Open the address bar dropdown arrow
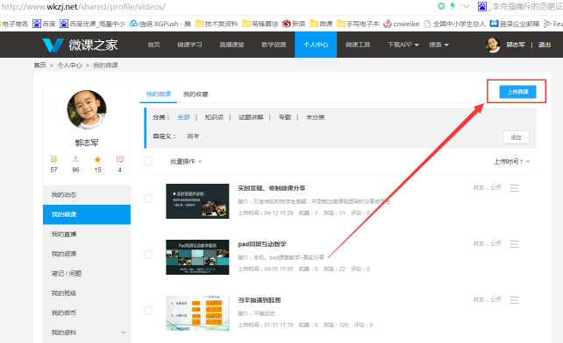This screenshot has height=343, width=563. coord(466,6)
